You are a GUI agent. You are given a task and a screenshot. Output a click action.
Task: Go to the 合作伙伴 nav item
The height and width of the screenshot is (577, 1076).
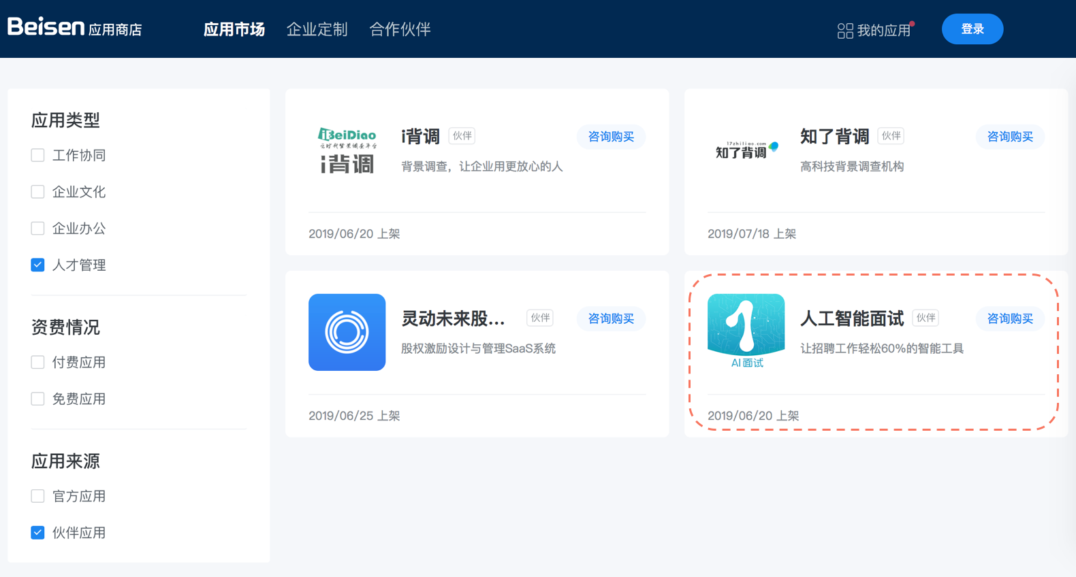[x=400, y=29]
